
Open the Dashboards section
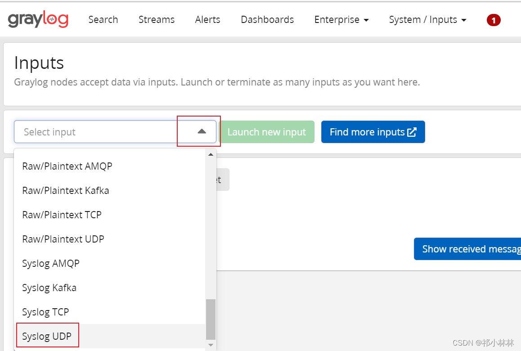tap(267, 19)
